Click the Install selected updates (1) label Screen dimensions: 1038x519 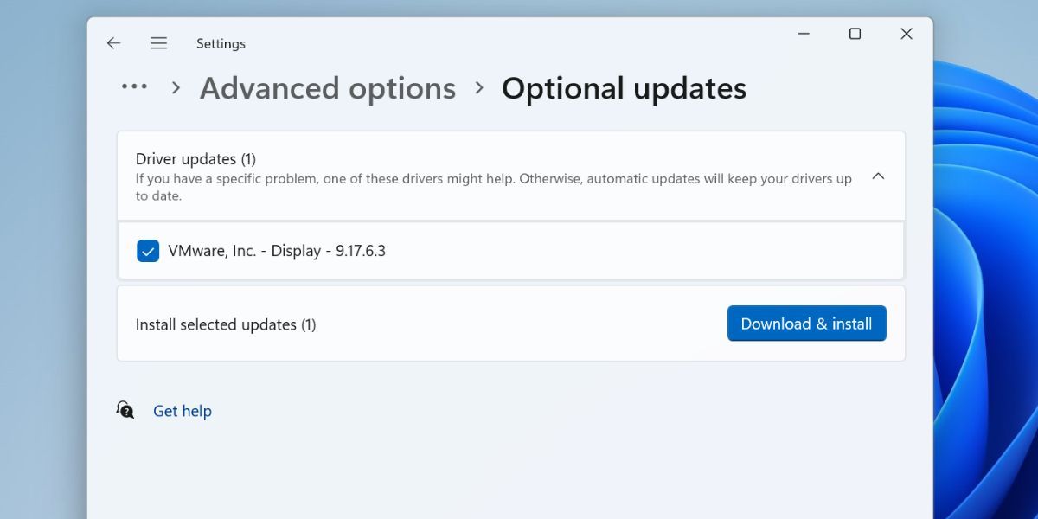pyautogui.click(x=226, y=325)
